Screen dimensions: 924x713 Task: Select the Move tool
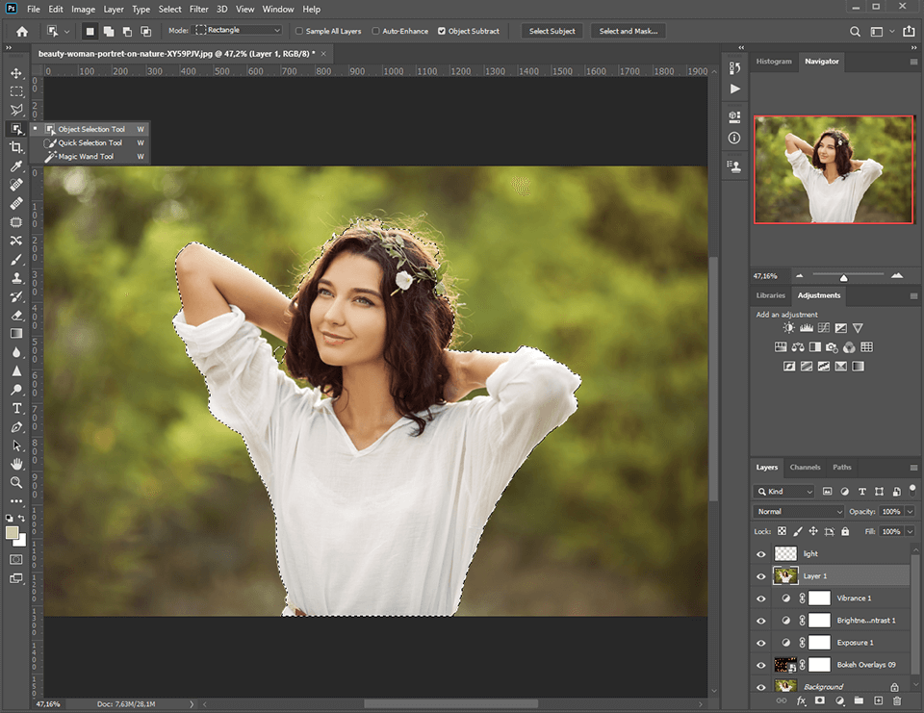point(15,72)
